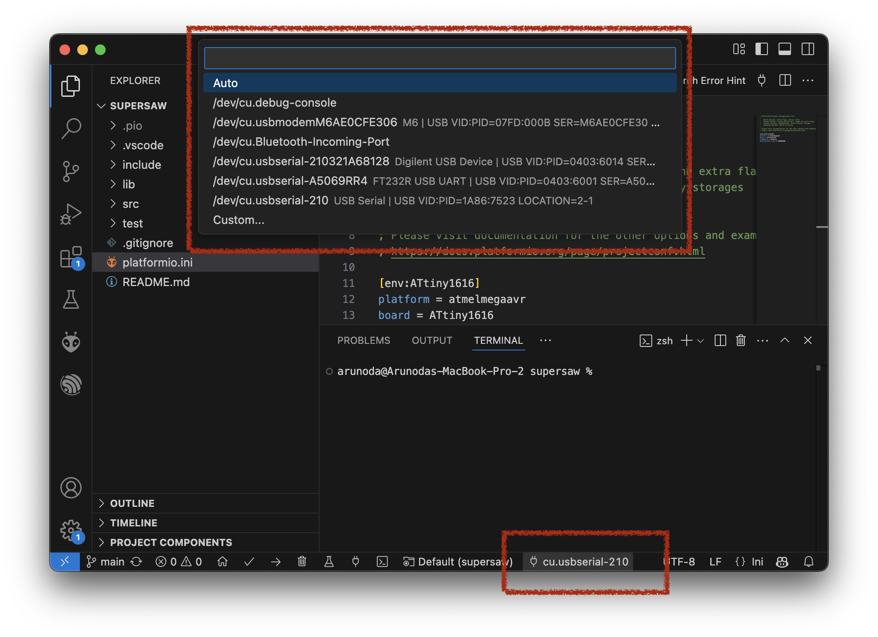Click the synchronize changes icon in status bar
The image size is (878, 637).
[136, 562]
